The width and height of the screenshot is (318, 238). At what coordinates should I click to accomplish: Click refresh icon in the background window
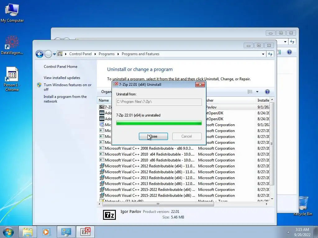pos(292,42)
